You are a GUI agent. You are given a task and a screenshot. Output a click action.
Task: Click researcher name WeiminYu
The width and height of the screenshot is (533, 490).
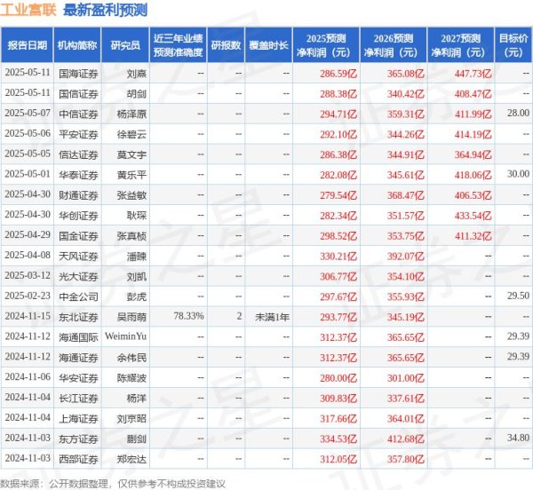(x=126, y=336)
